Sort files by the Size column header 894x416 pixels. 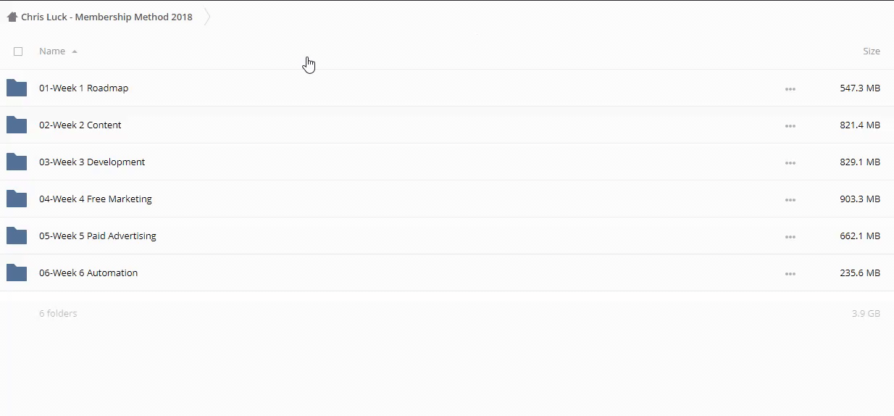871,51
